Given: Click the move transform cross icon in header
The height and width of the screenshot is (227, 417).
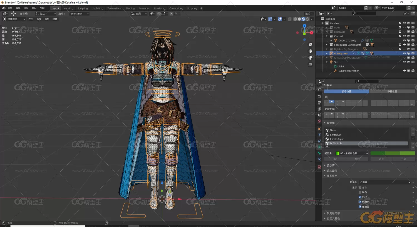Looking at the screenshot, I should coord(14,14).
